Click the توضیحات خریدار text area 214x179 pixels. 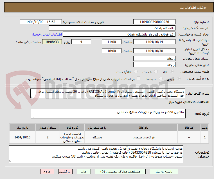tap(96, 154)
